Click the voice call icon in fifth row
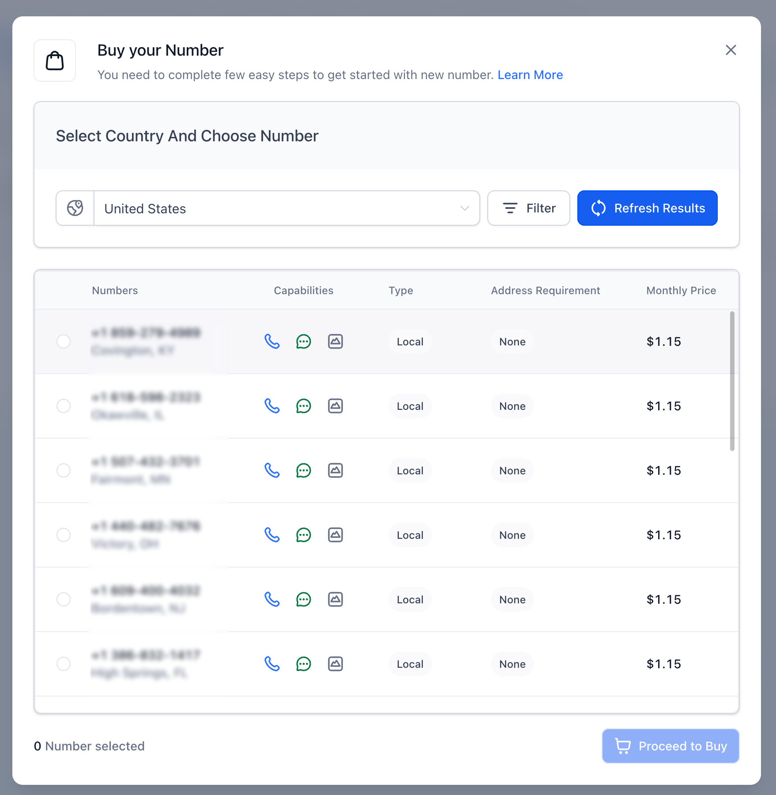 [x=272, y=599]
